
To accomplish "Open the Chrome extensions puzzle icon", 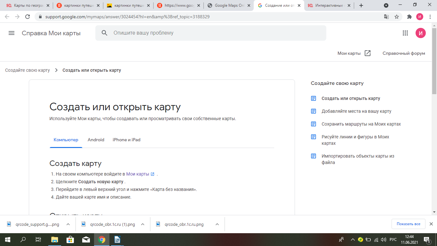I will coord(409,17).
